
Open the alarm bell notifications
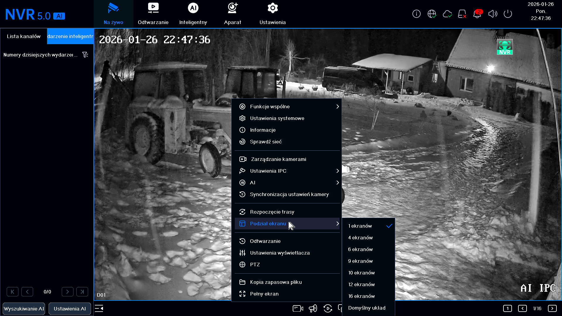[x=477, y=14]
